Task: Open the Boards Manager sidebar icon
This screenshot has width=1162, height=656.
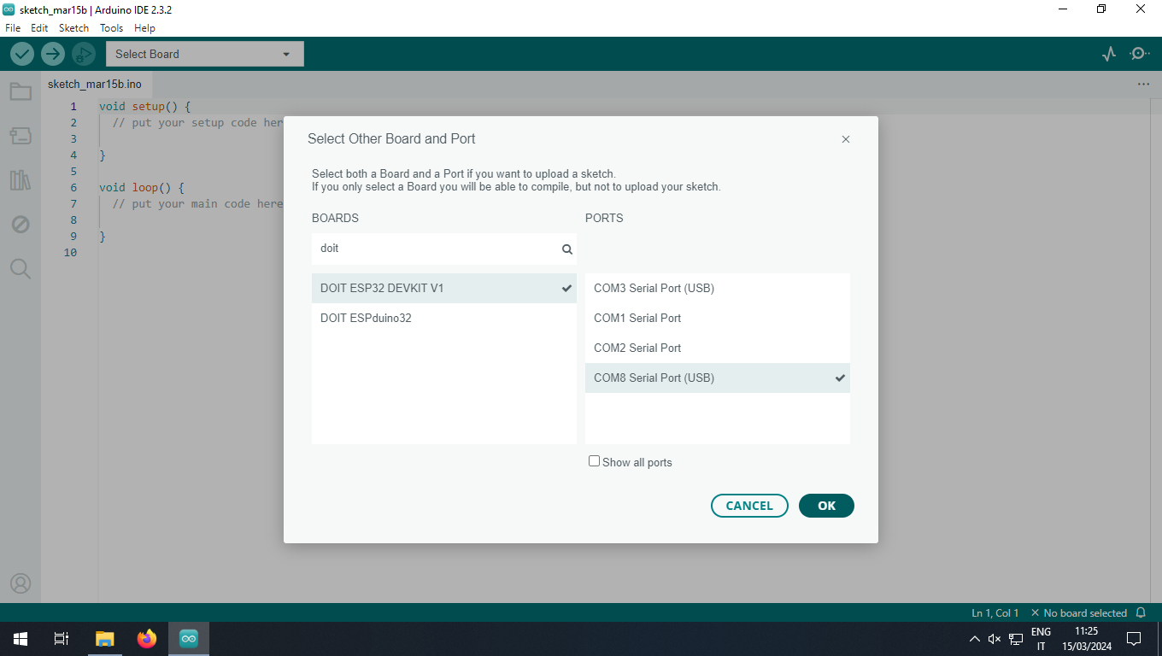Action: [x=21, y=136]
